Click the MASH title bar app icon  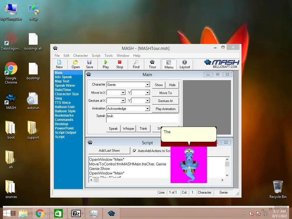click(x=55, y=48)
